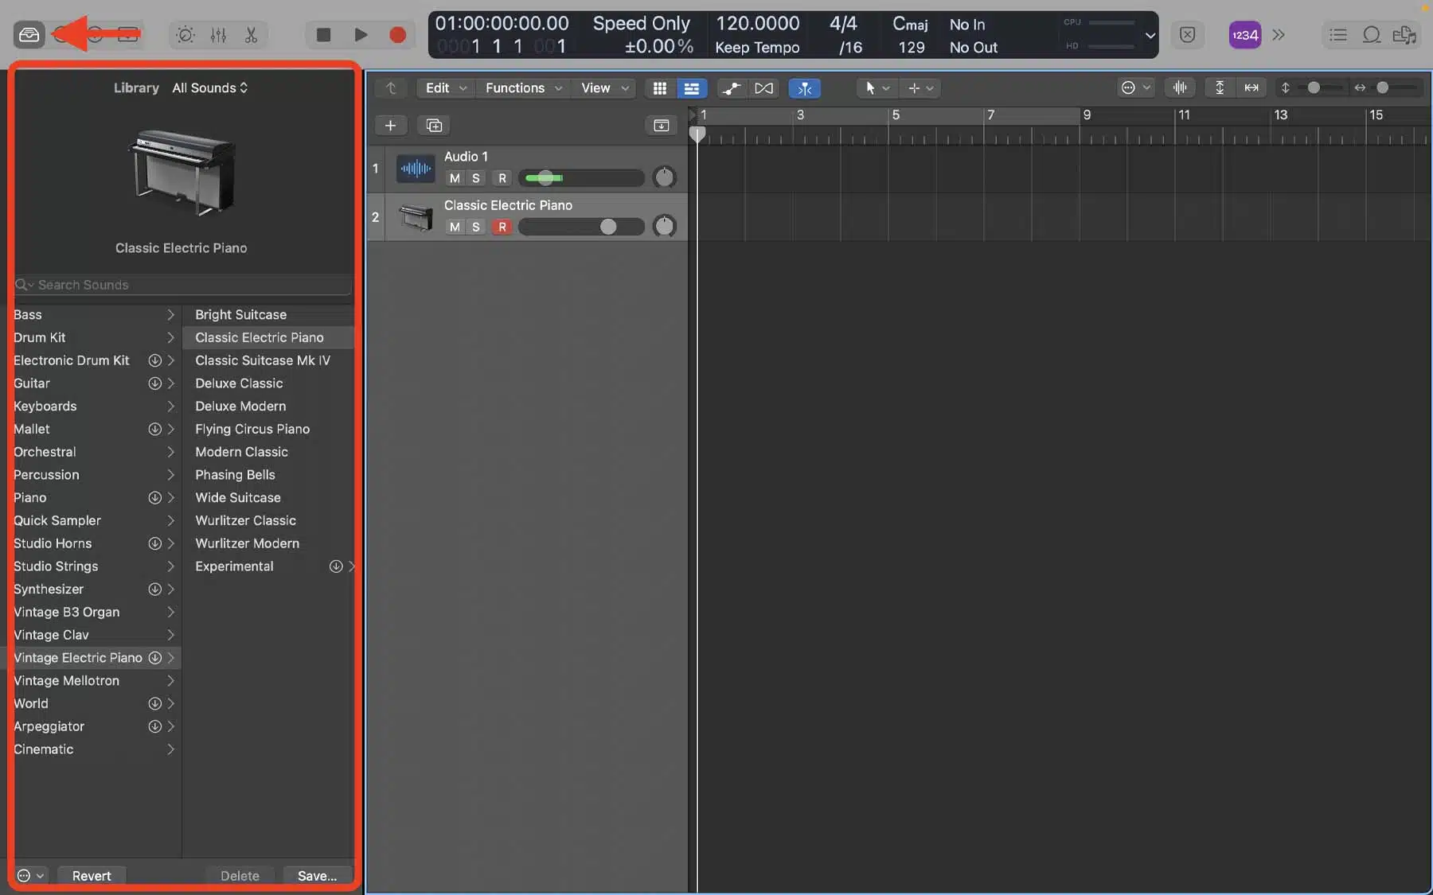This screenshot has height=895, width=1433.
Task: Open the Scissors editors button
Action: click(x=251, y=35)
